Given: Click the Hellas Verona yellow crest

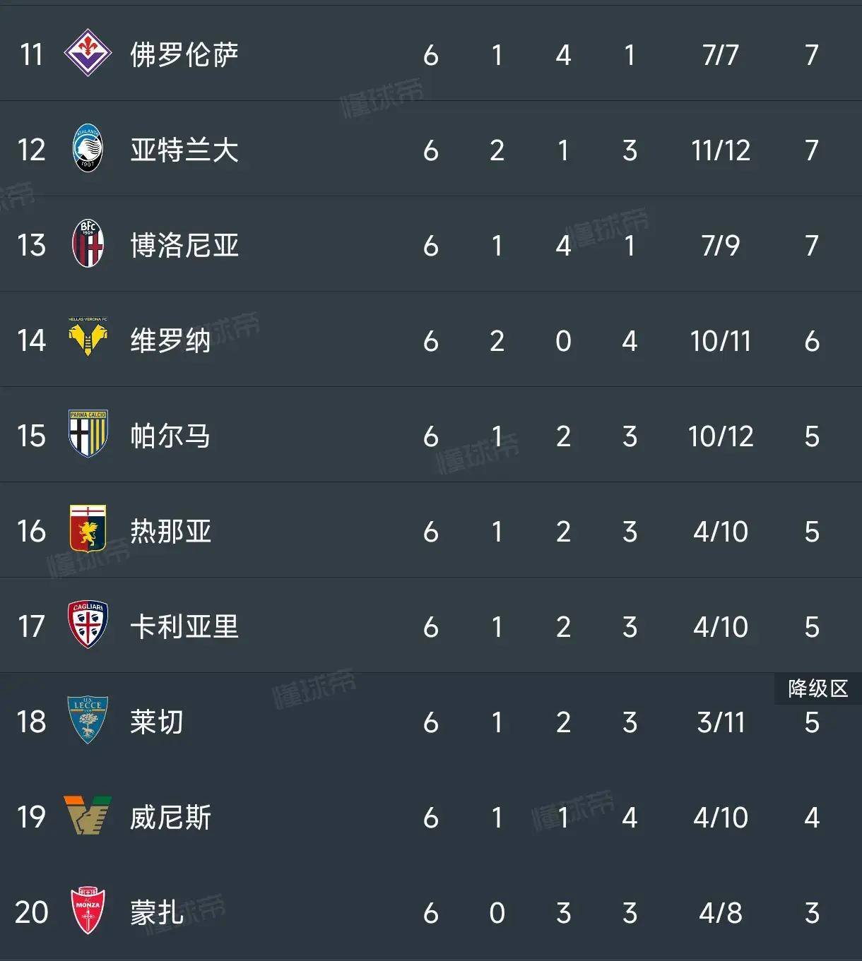Looking at the screenshot, I should [x=88, y=338].
